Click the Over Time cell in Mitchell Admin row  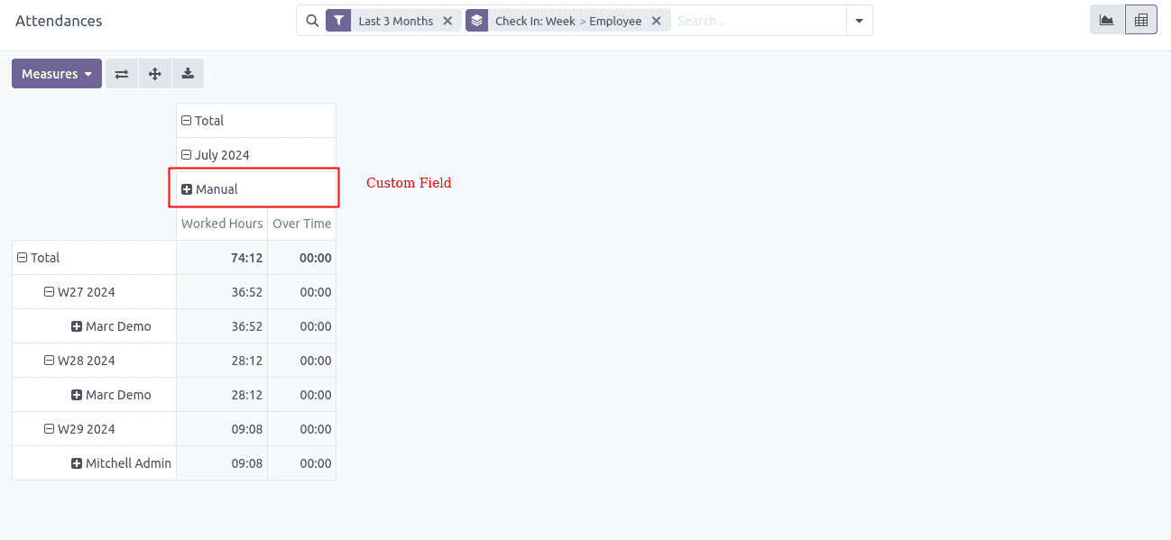(x=302, y=463)
